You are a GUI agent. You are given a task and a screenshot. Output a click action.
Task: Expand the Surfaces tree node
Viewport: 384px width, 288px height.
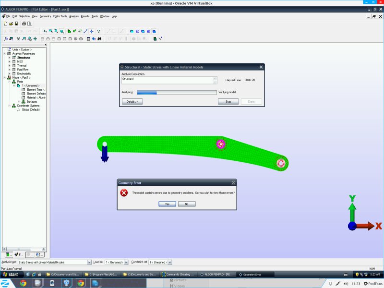pos(19,102)
